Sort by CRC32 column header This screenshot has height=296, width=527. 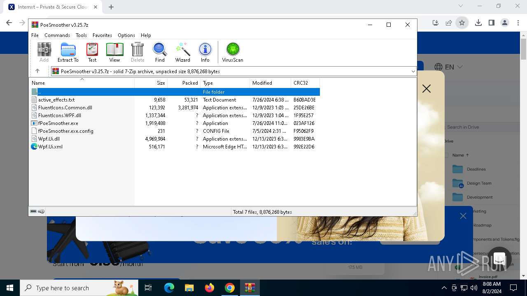point(305,83)
